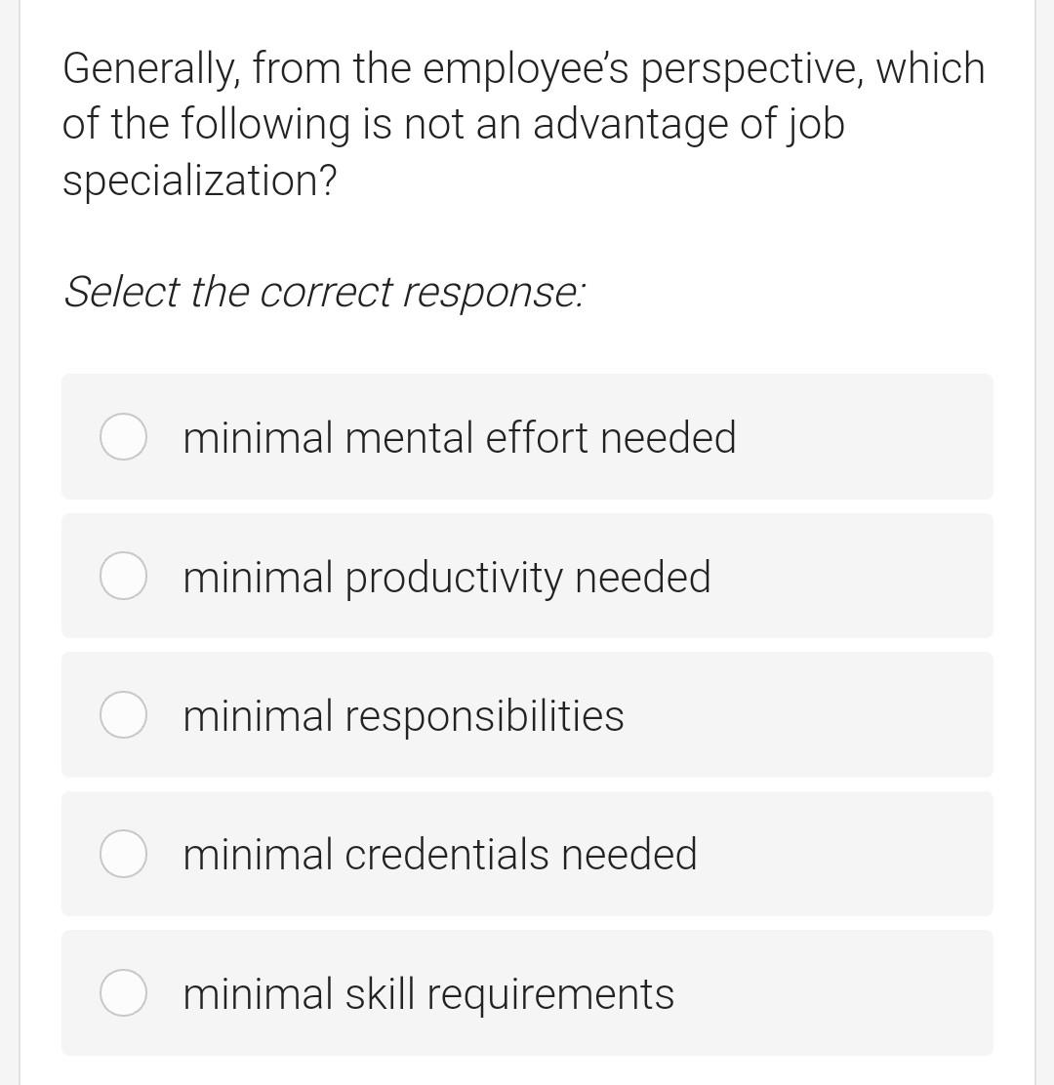Image resolution: width=1054 pixels, height=1085 pixels.
Task: Select the minimal responsibilities radio button
Action: [x=123, y=714]
